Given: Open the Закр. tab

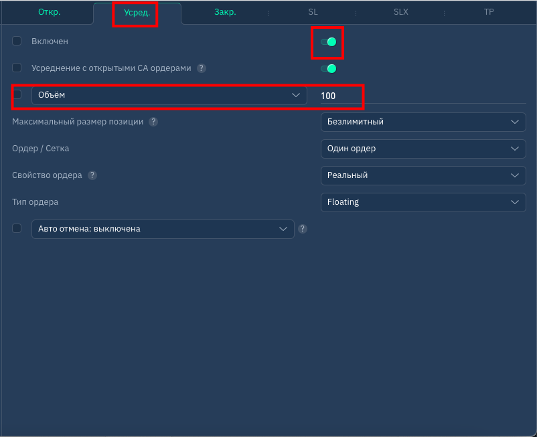Looking at the screenshot, I should (225, 12).
